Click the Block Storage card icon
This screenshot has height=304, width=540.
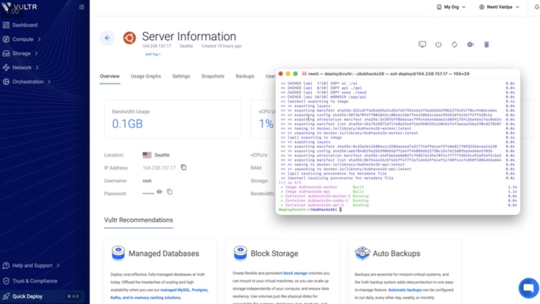click(240, 253)
